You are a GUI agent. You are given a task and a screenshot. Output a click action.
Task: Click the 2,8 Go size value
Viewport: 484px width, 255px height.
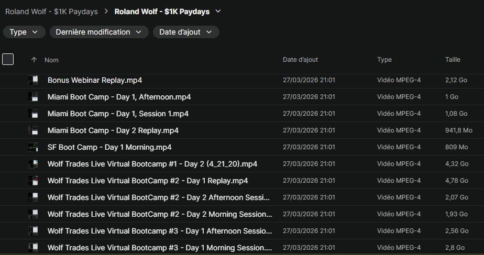[455, 247]
